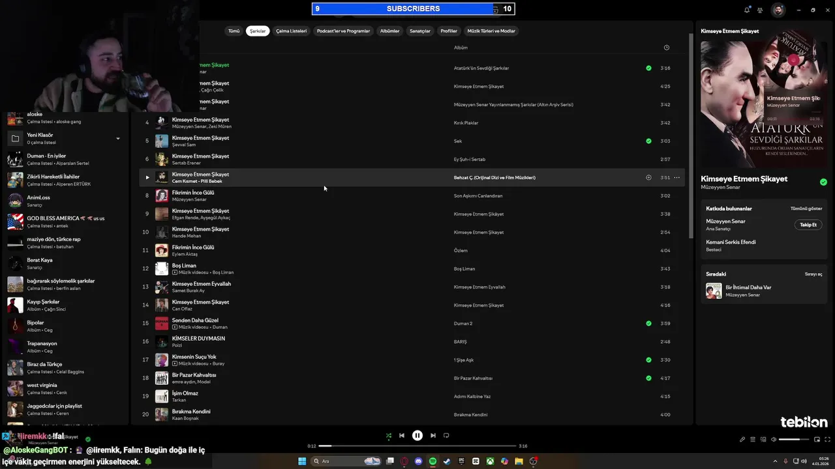Screen dimensions: 835x469
Task: Open Behzat Ç. album link
Action: tap(494, 177)
